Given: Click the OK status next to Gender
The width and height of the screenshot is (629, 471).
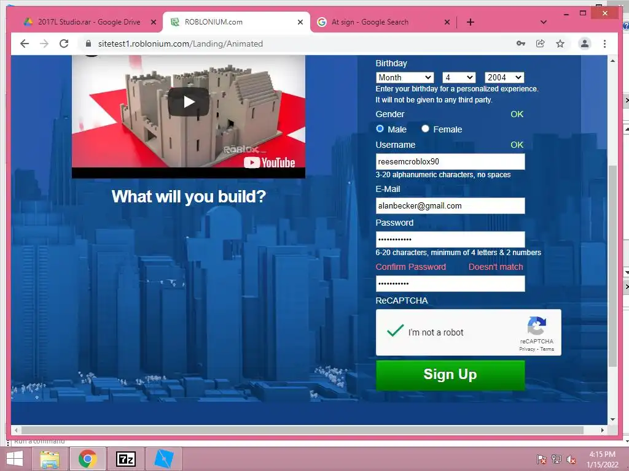Looking at the screenshot, I should tap(517, 114).
